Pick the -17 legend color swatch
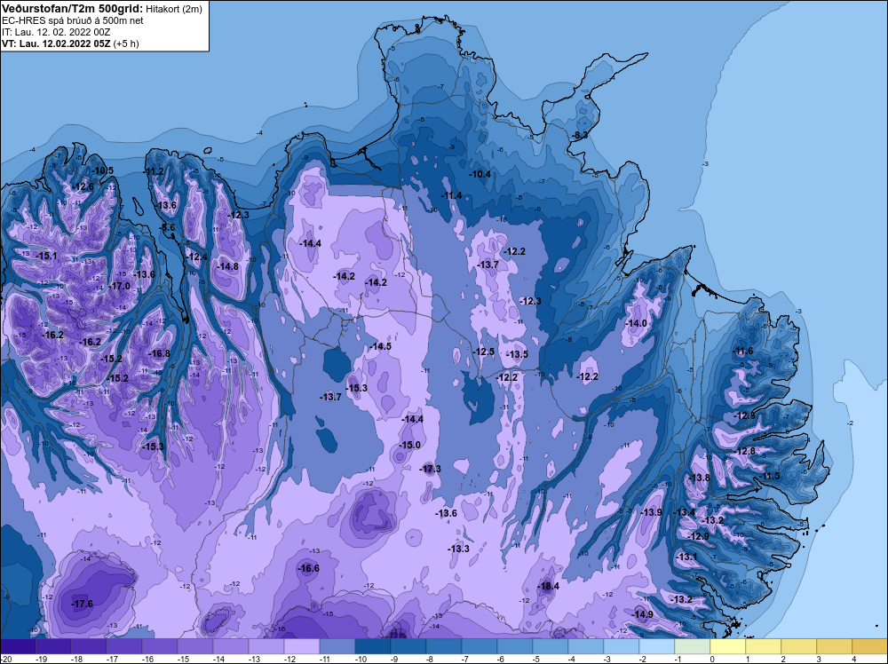 (x=124, y=646)
